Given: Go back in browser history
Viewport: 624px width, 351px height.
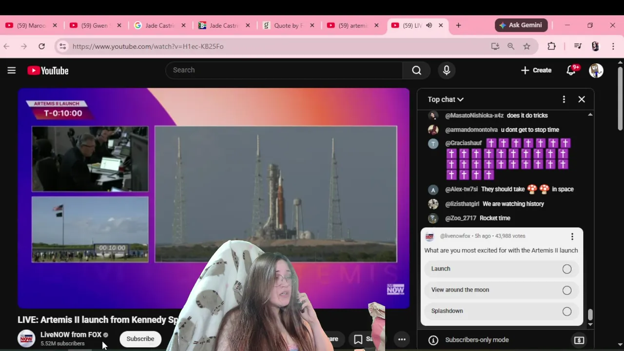Looking at the screenshot, I should coord(6,46).
